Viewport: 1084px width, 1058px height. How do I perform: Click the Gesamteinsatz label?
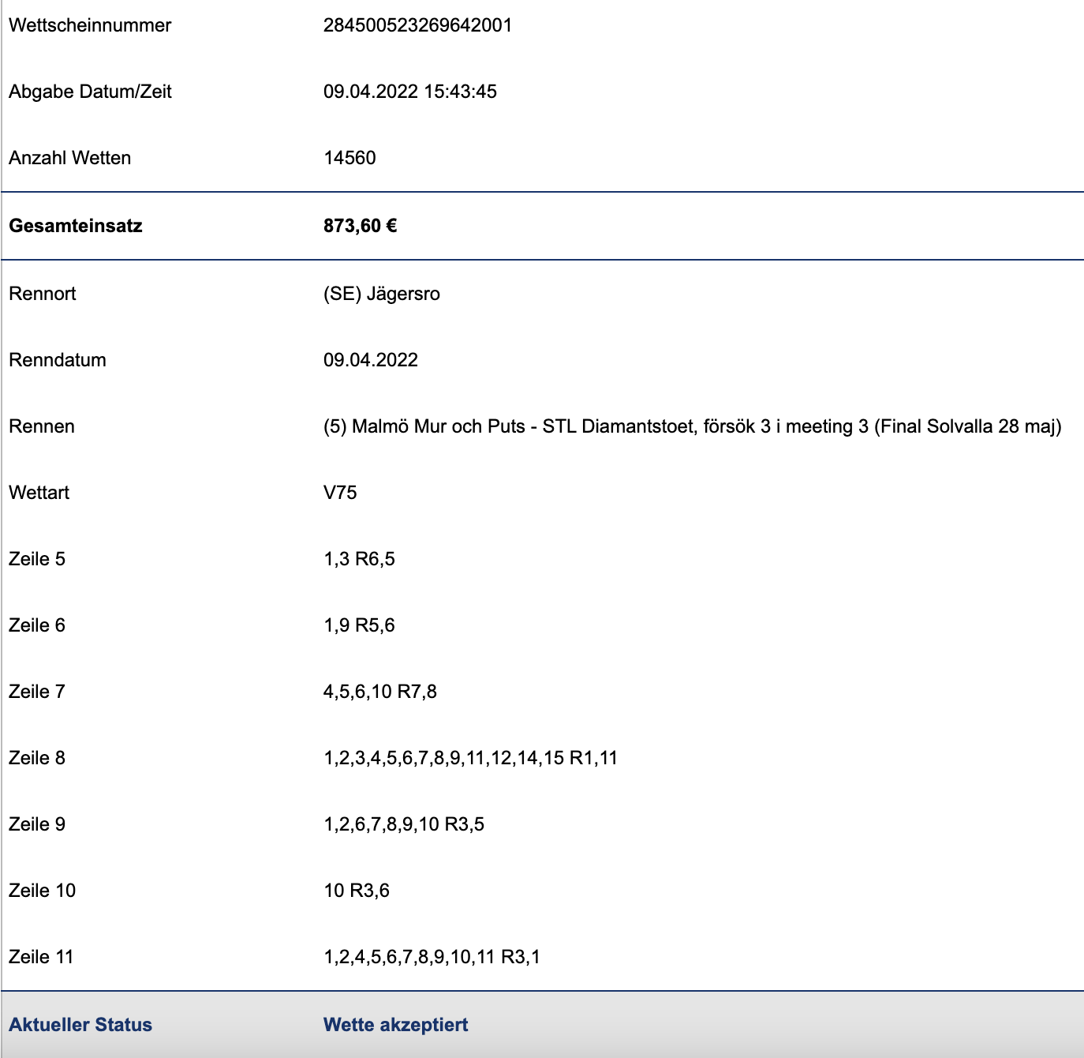pyautogui.click(x=76, y=226)
